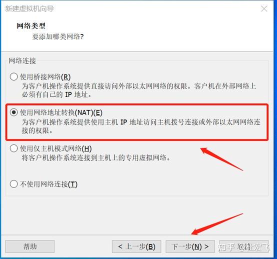Click the 不使用网络连接(T) label text

pyautogui.click(x=48, y=184)
